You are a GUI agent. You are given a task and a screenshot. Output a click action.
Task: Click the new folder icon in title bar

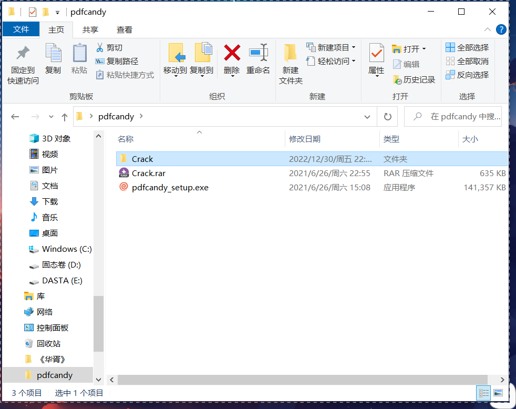(46, 12)
